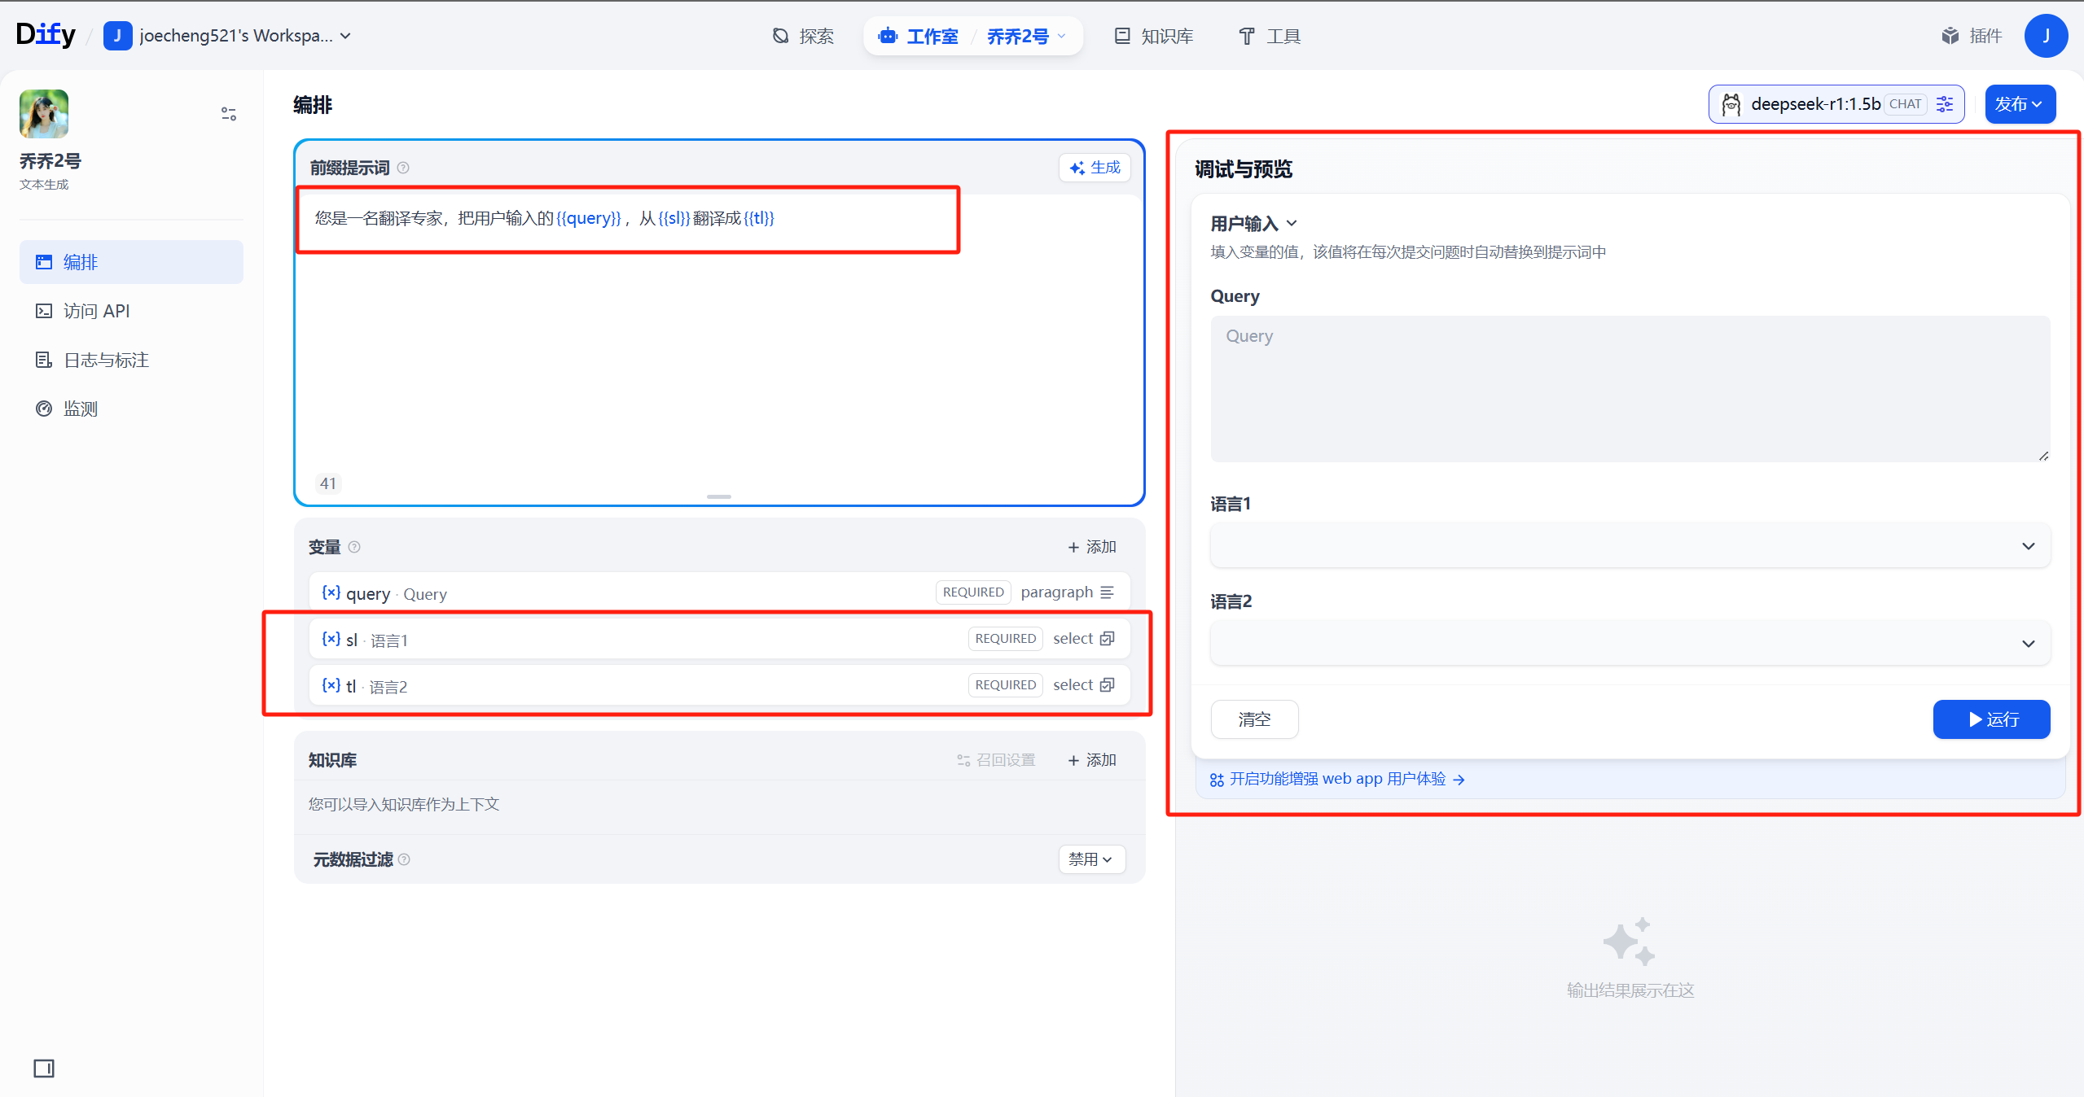2084x1097 pixels.
Task: Open the 发布 publish dropdown
Action: (x=2019, y=104)
